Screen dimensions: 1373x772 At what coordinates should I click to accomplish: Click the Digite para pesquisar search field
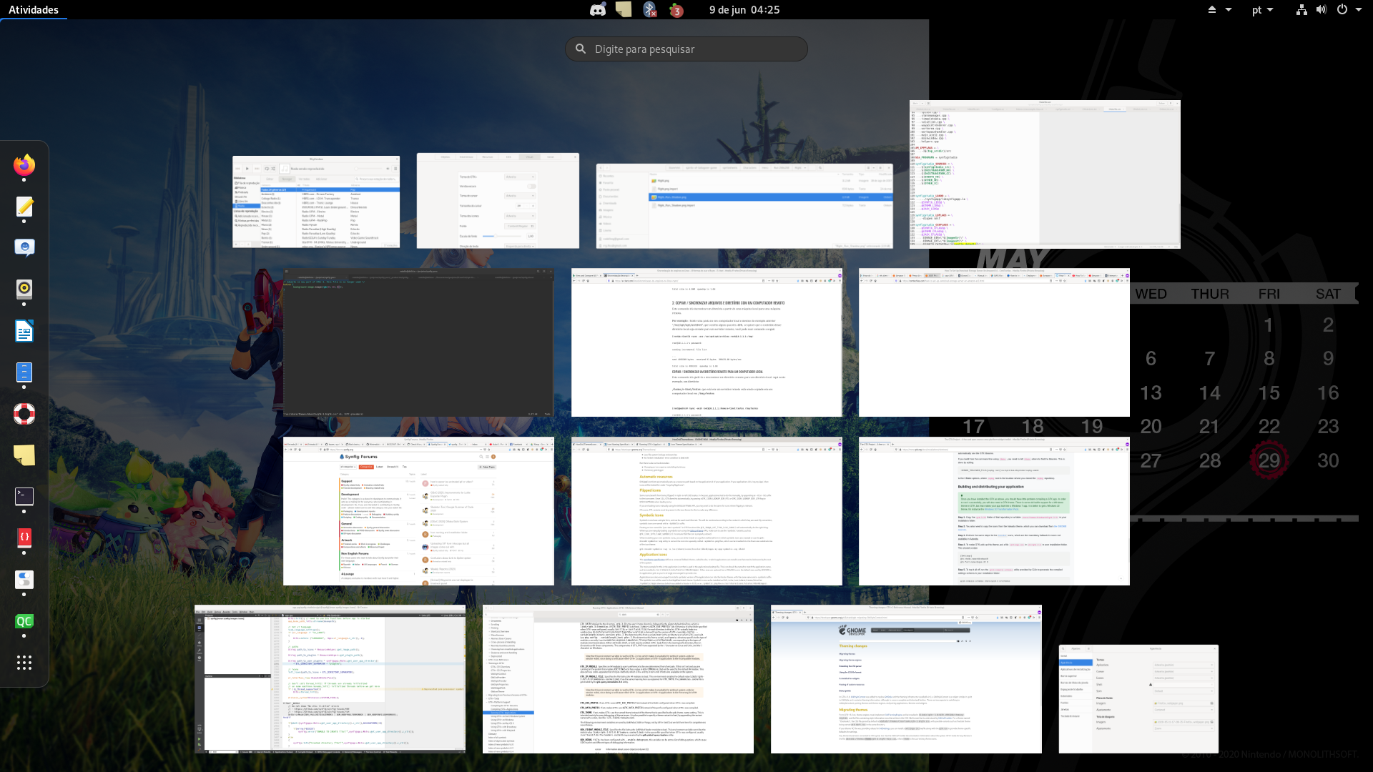point(686,49)
